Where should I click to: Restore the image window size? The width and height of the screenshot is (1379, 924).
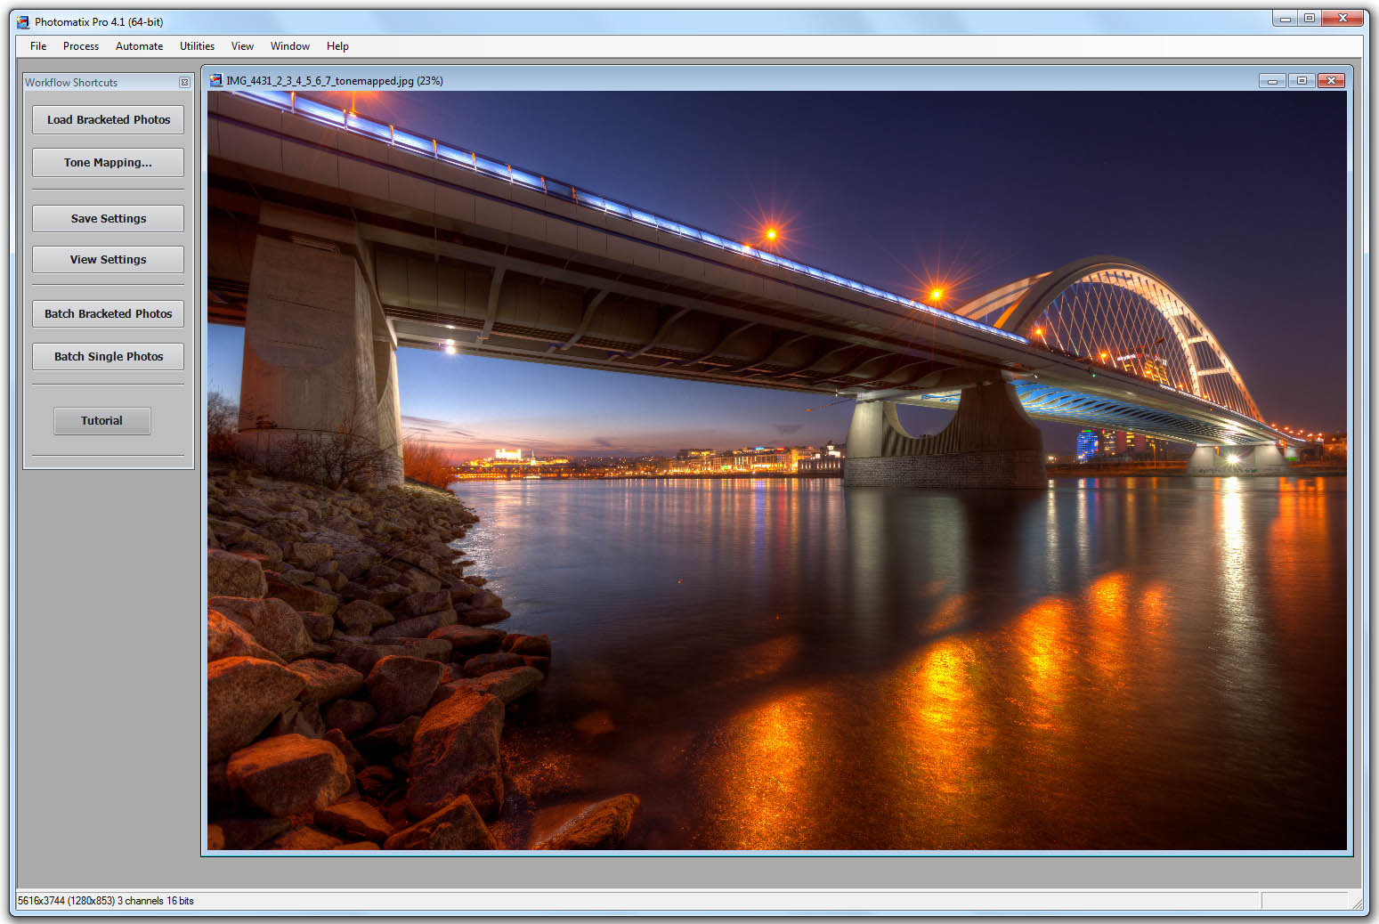click(x=1301, y=80)
